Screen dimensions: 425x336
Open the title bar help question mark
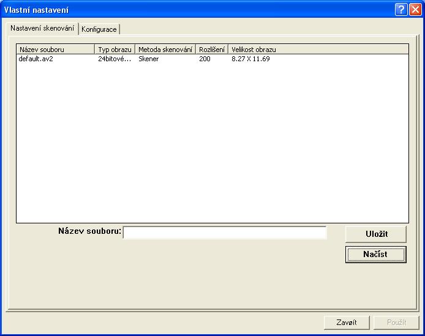(401, 10)
